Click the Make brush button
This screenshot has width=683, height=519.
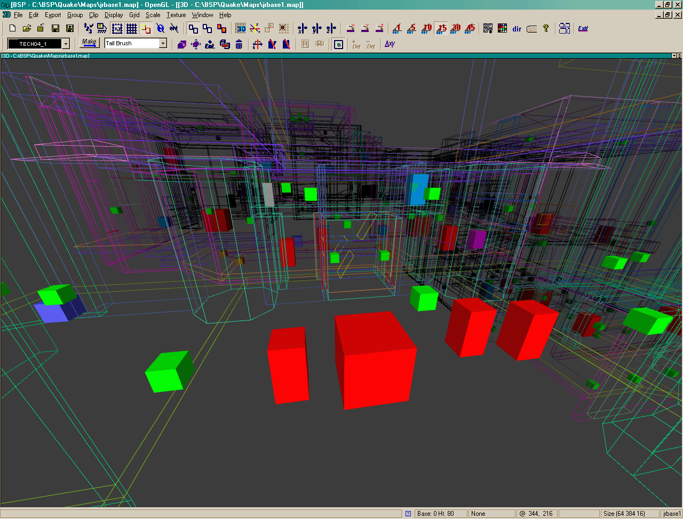(89, 43)
